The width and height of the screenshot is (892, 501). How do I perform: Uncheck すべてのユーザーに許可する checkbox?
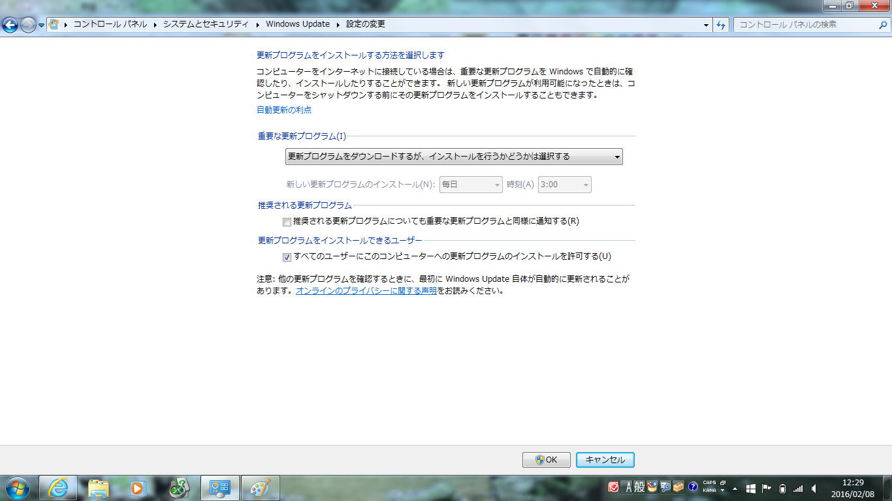tap(287, 257)
